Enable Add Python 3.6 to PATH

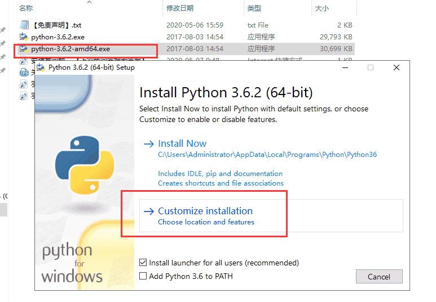tap(143, 276)
